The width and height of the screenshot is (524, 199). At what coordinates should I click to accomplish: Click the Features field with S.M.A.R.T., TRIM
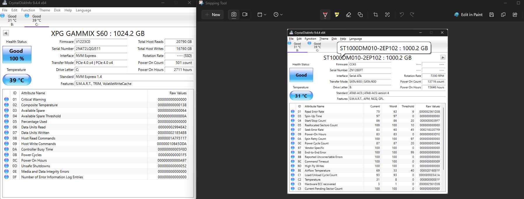(x=134, y=84)
